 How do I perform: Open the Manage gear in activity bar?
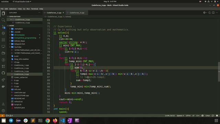click(x=3, y=111)
